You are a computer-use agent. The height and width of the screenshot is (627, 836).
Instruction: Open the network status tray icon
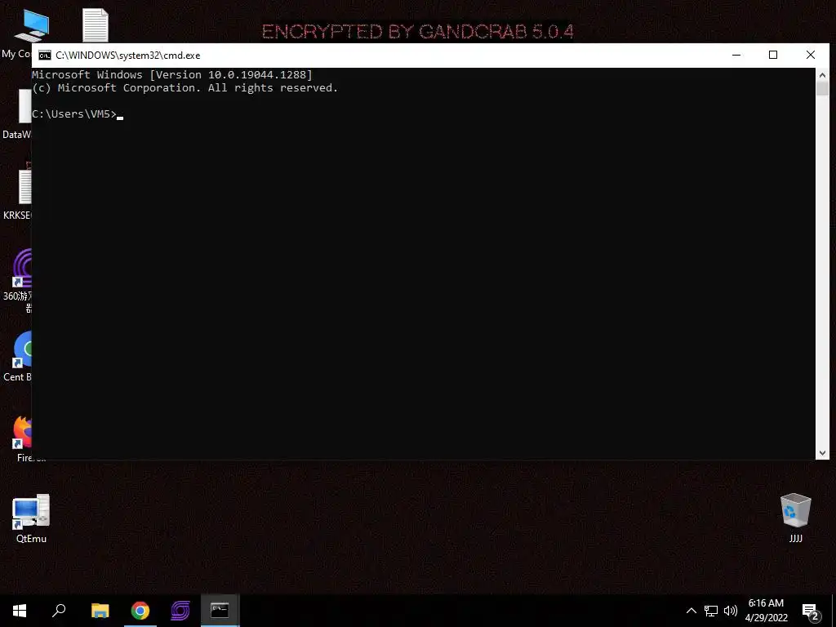pyautogui.click(x=711, y=611)
